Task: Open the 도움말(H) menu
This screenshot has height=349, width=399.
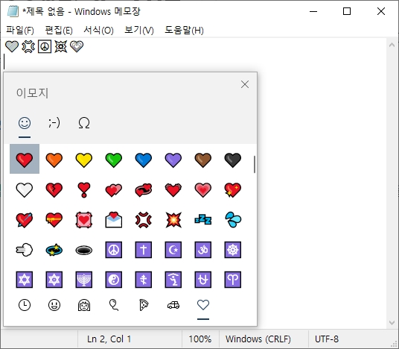Action: 184,31
